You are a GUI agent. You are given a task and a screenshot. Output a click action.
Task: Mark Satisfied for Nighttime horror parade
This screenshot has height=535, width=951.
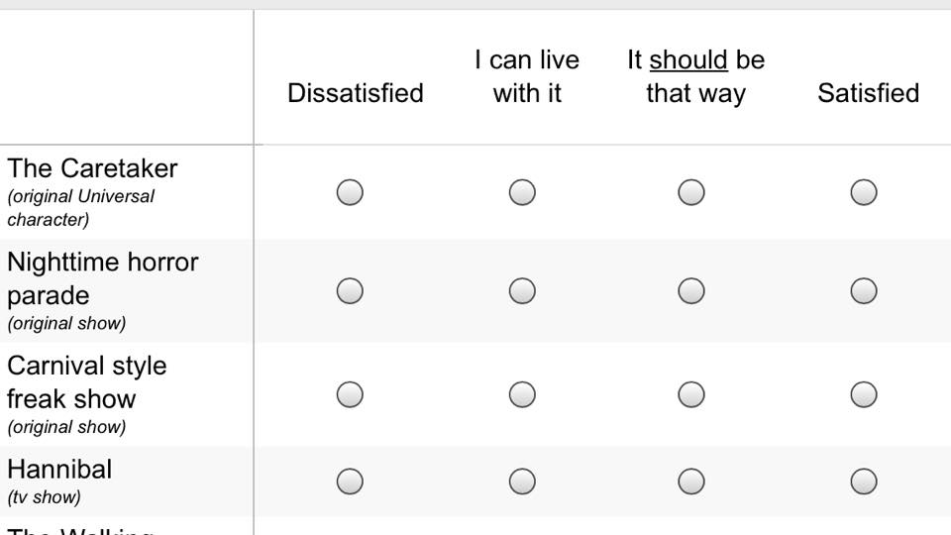864,290
